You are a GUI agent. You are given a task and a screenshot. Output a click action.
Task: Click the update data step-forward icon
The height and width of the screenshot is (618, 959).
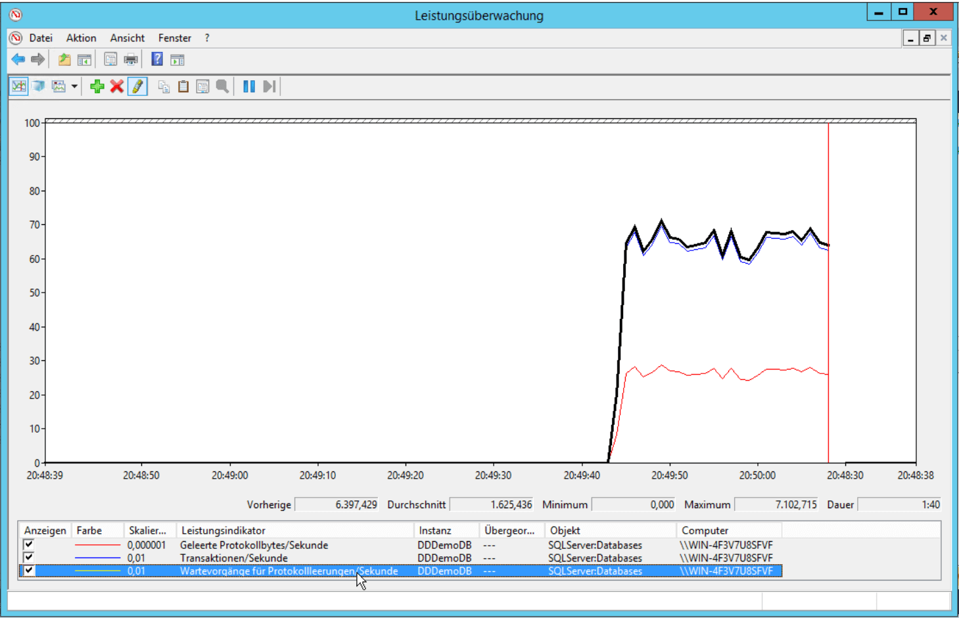269,87
